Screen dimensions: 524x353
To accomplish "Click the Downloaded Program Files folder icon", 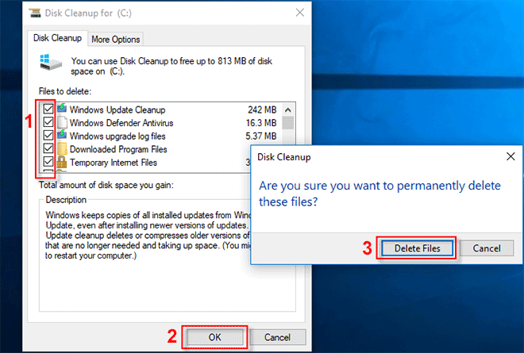I will (62, 149).
